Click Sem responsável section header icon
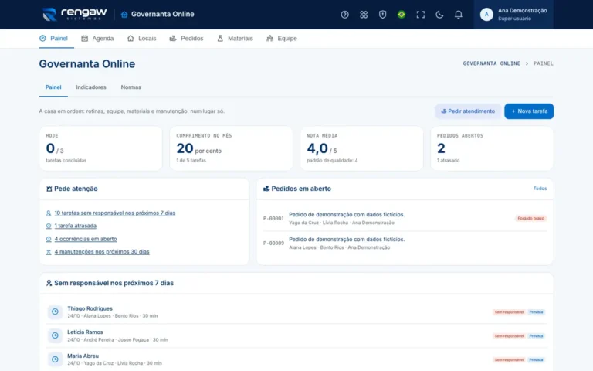 (x=49, y=283)
